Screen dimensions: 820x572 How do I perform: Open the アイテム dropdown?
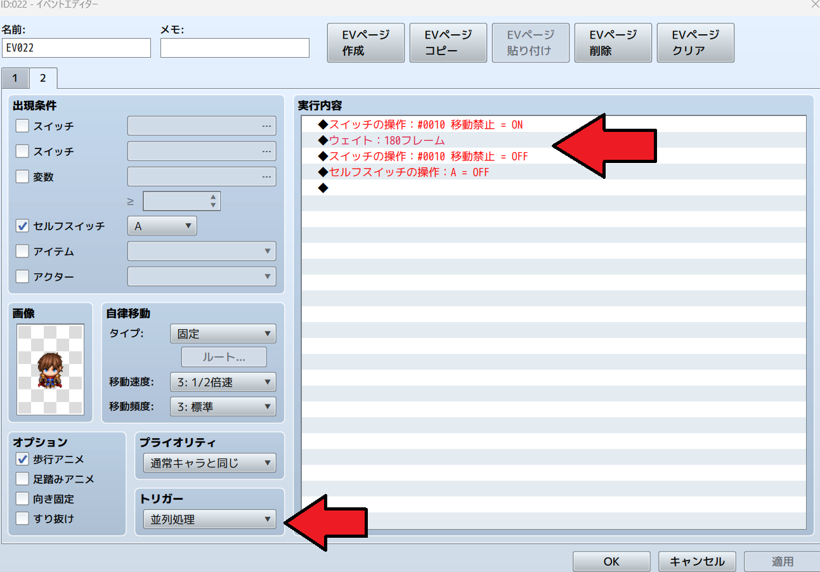coord(202,251)
